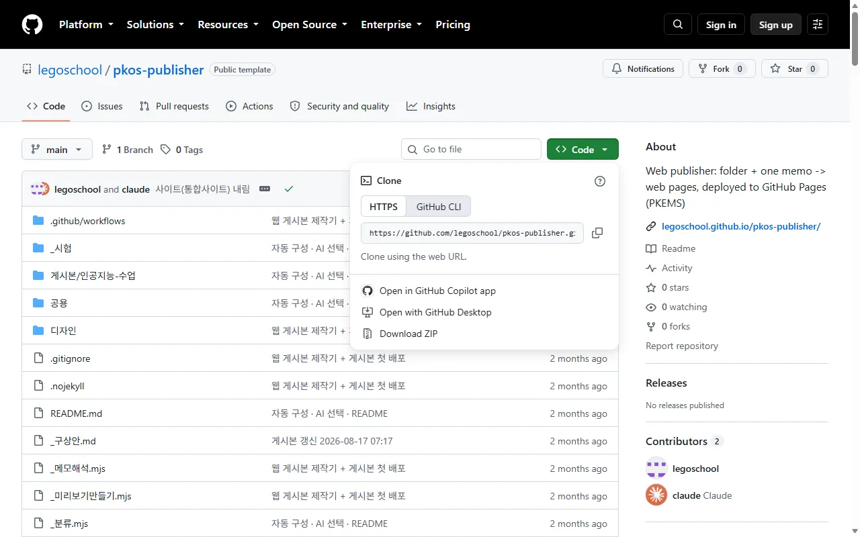Image resolution: width=860 pixels, height=537 pixels.
Task: Click the Fork button
Action: pos(722,69)
